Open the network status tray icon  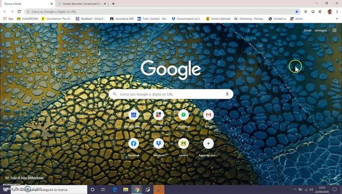[306, 190]
